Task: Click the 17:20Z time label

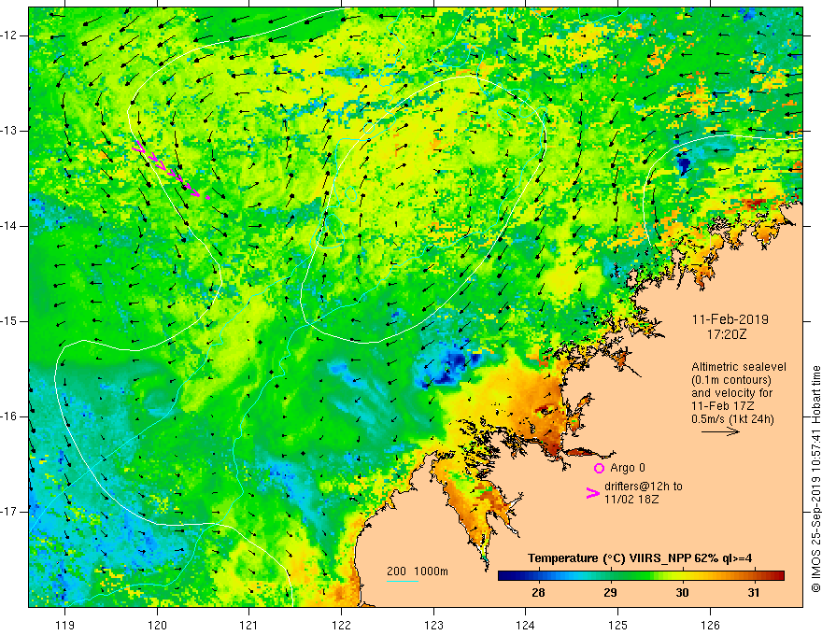Action: 727,334
